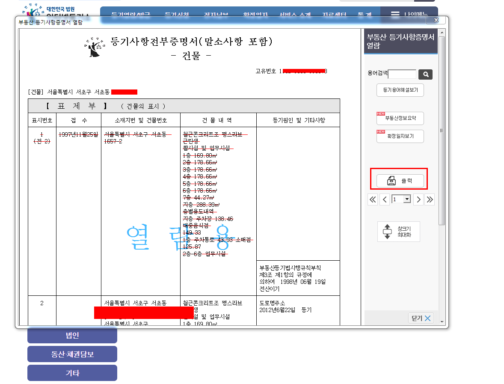Click the 전산이기 note text
This screenshot has width=504, height=384.
[x=270, y=289]
